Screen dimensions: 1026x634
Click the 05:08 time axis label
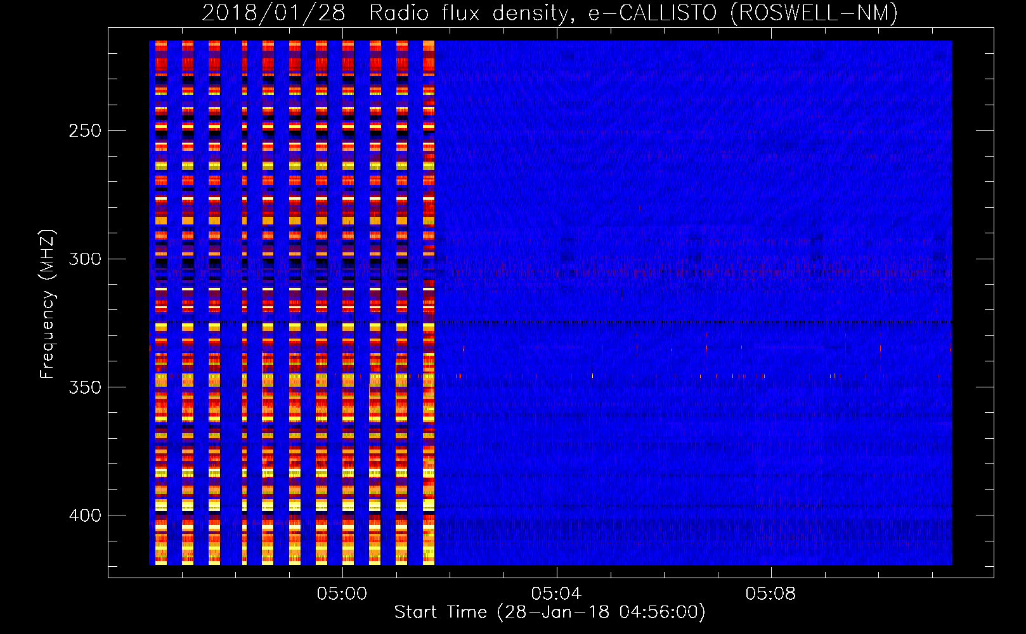[770, 594]
